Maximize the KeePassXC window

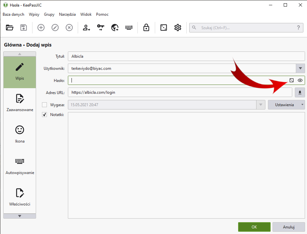(x=285, y=5)
